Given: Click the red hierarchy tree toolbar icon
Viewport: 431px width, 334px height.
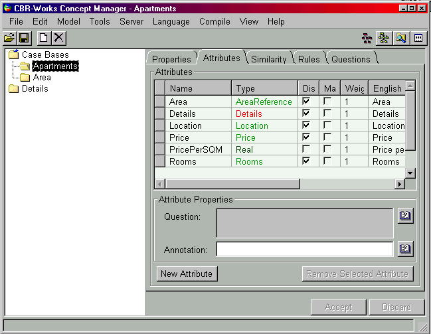Looking at the screenshot, I should tap(367, 39).
